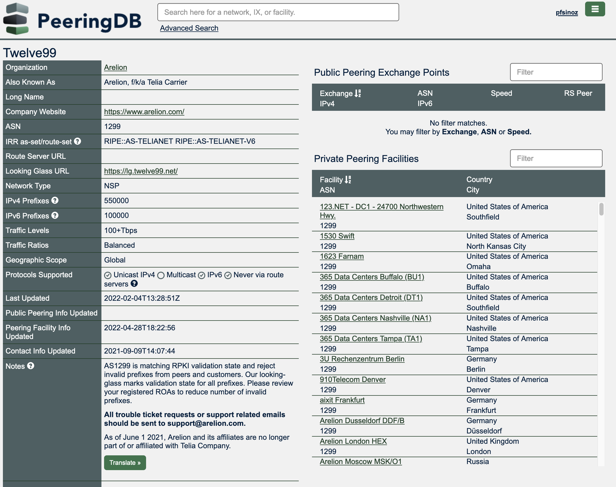Viewport: 616px width, 487px height.
Task: Toggle the Unicast IPv4 checkmark
Action: [108, 275]
